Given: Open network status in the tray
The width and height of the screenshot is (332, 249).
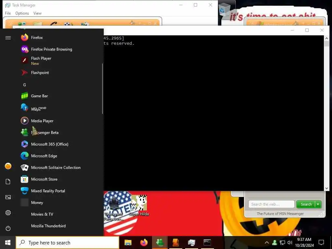Looking at the screenshot, I should (282, 243).
